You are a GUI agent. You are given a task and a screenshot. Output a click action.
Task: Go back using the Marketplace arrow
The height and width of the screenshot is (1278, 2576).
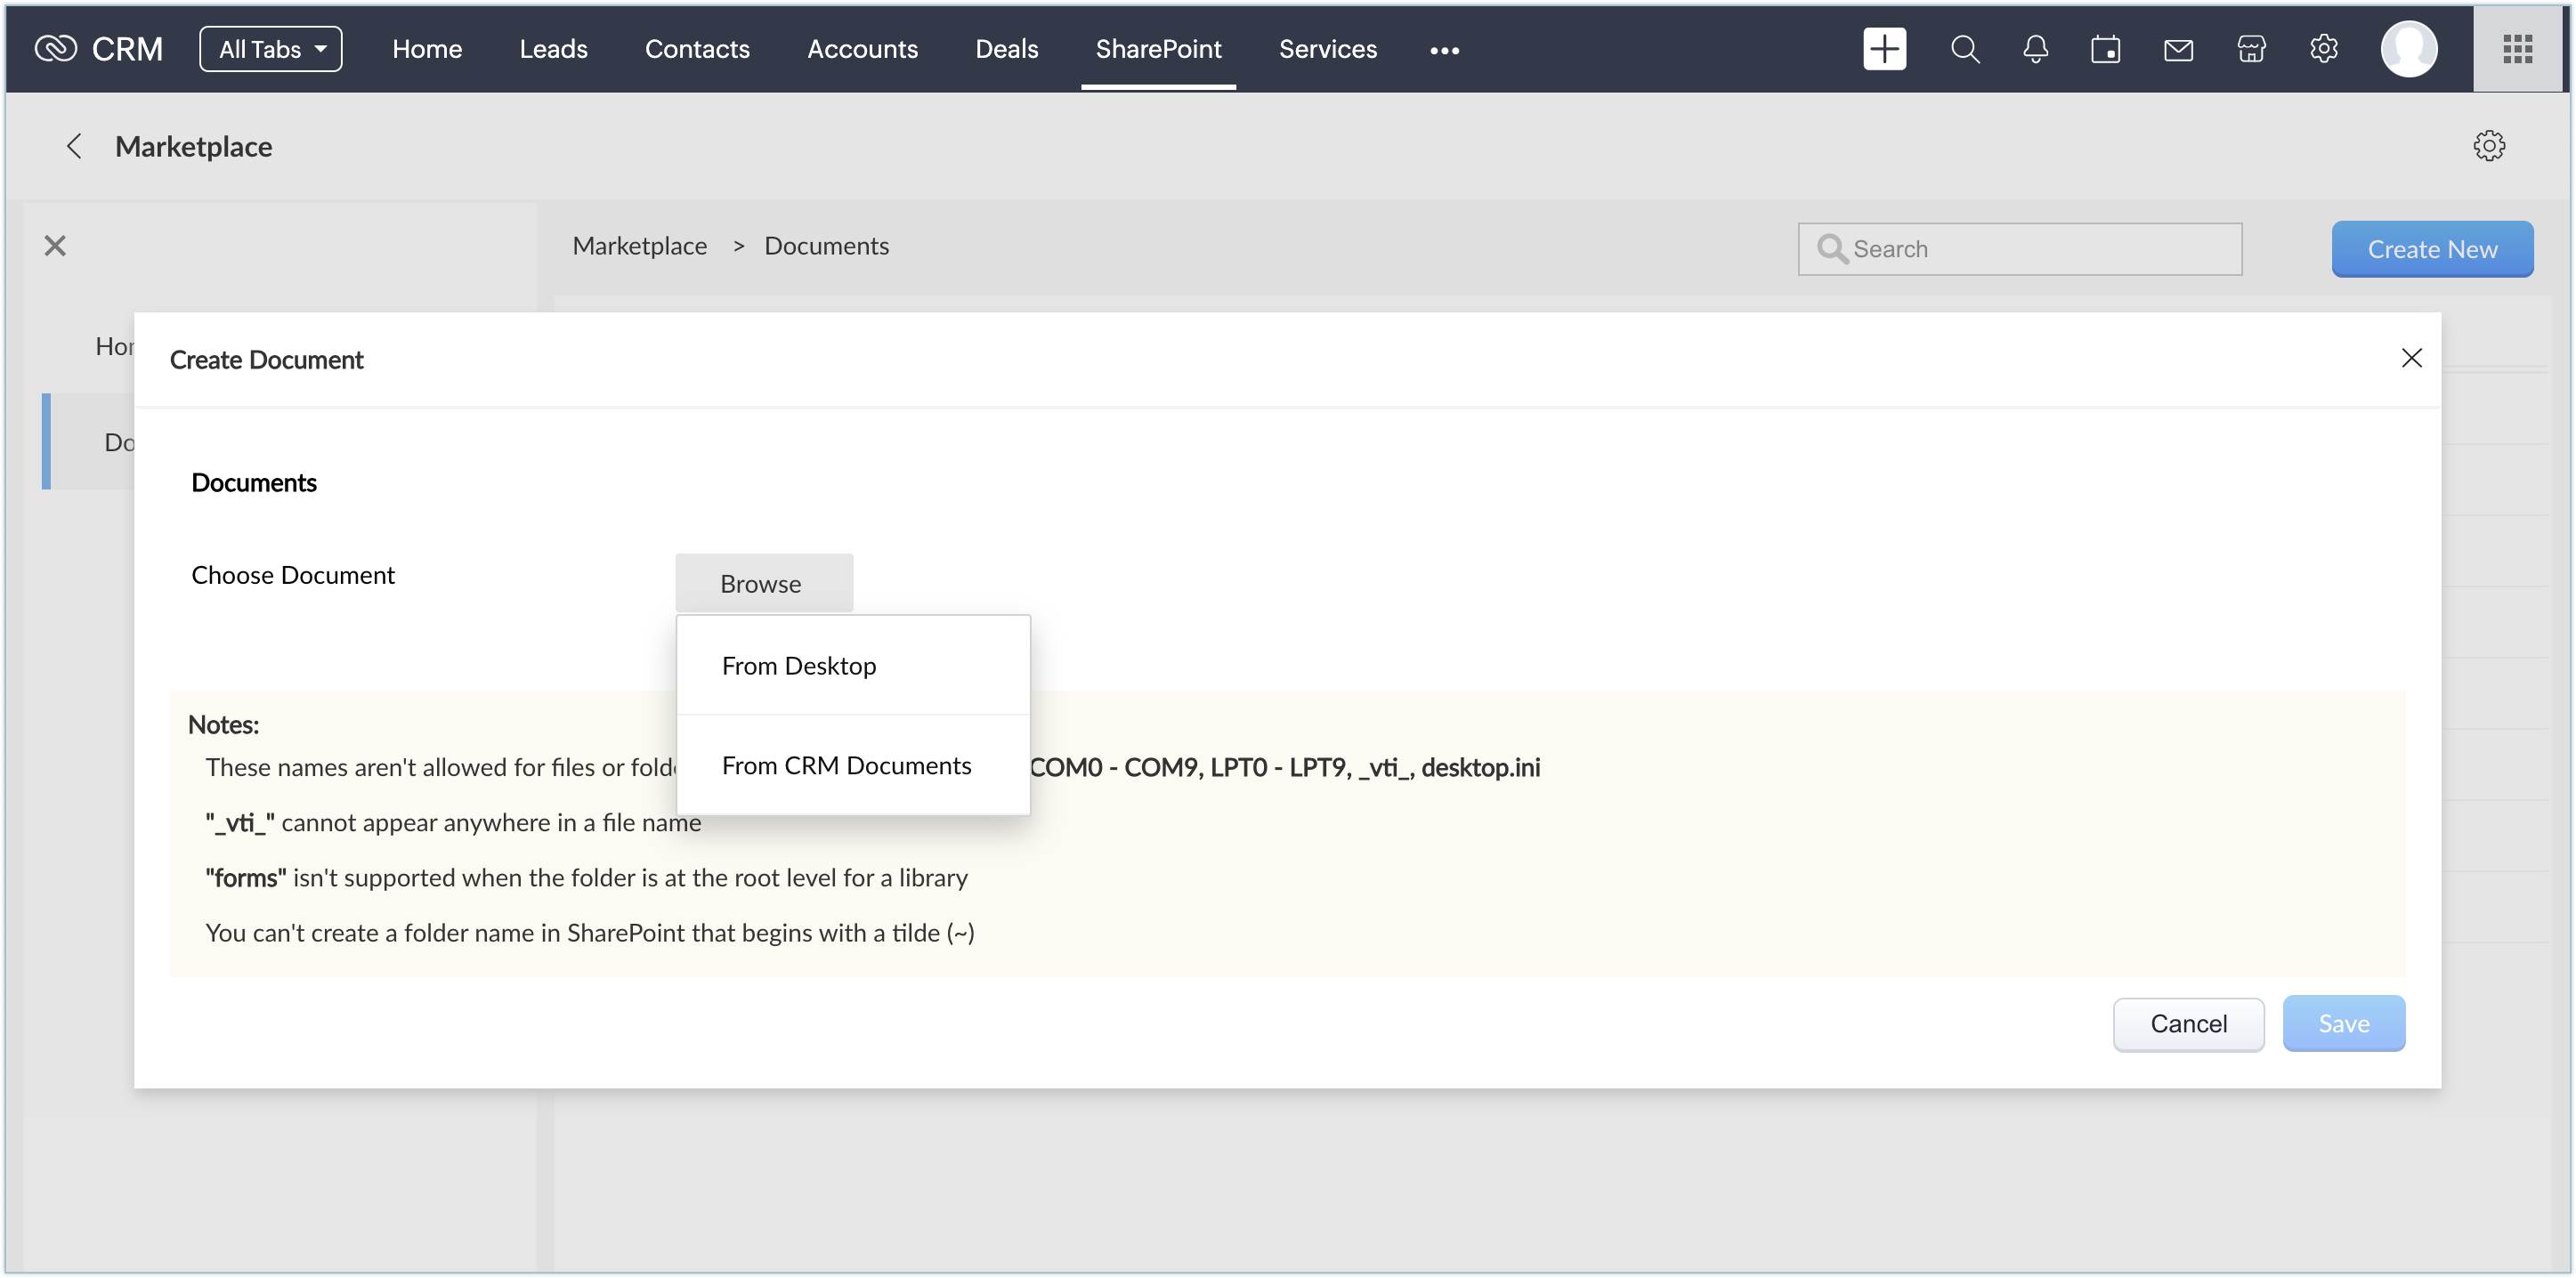pyautogui.click(x=73, y=146)
